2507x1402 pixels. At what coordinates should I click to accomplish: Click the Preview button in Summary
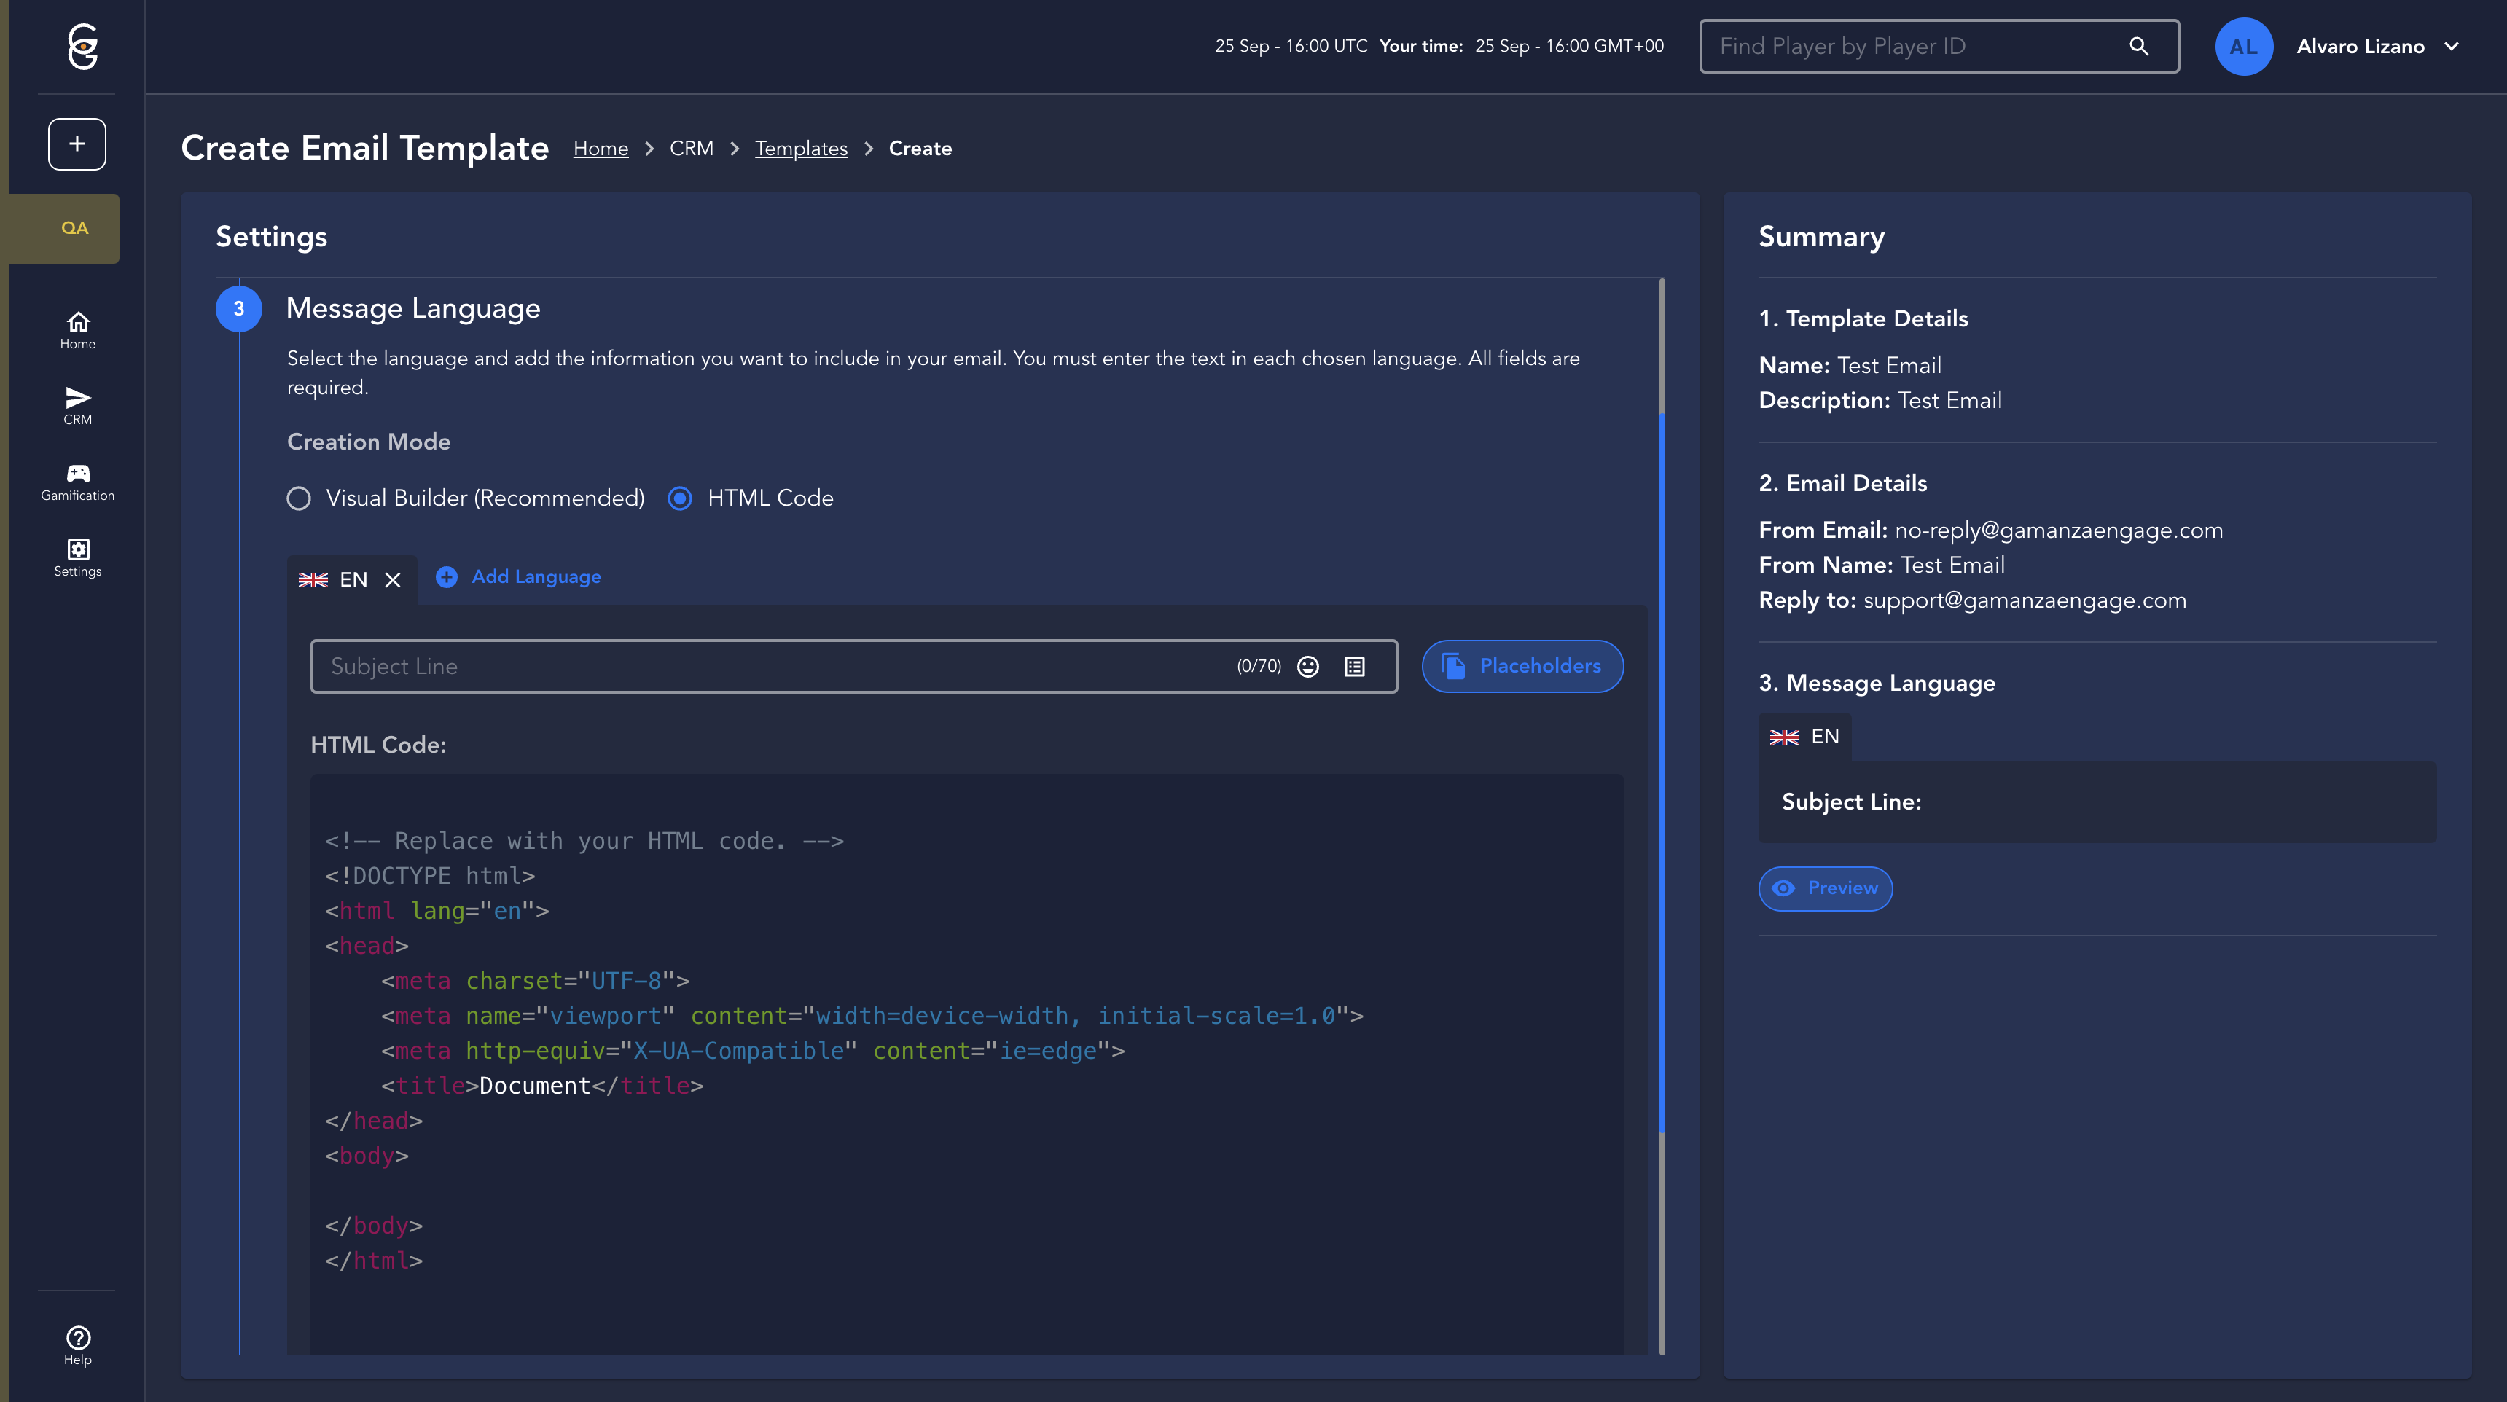(1825, 888)
